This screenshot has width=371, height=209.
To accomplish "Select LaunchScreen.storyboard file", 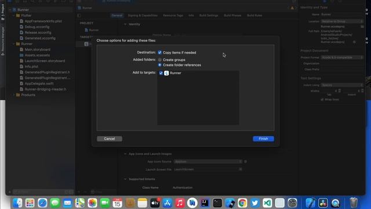I will click(45, 61).
